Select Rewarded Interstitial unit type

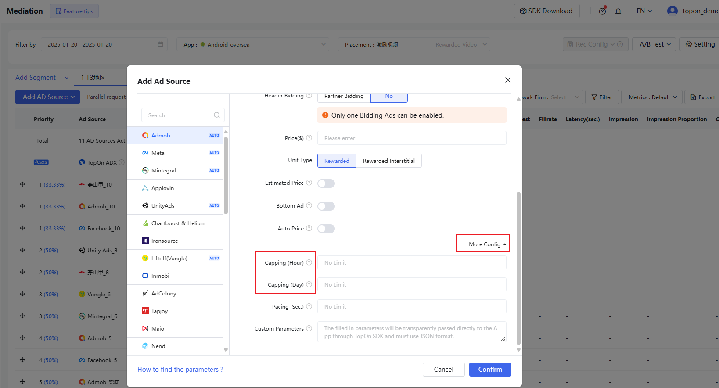coord(389,161)
